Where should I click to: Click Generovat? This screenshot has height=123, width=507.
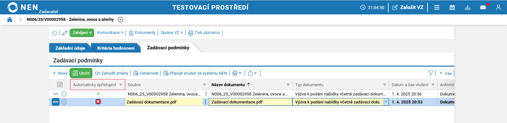[x=146, y=73]
